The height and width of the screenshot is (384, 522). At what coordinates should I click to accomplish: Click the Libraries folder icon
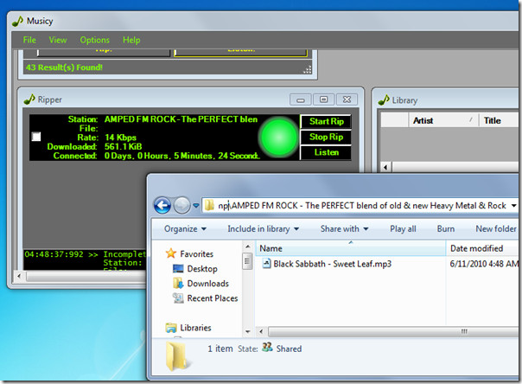[171, 328]
